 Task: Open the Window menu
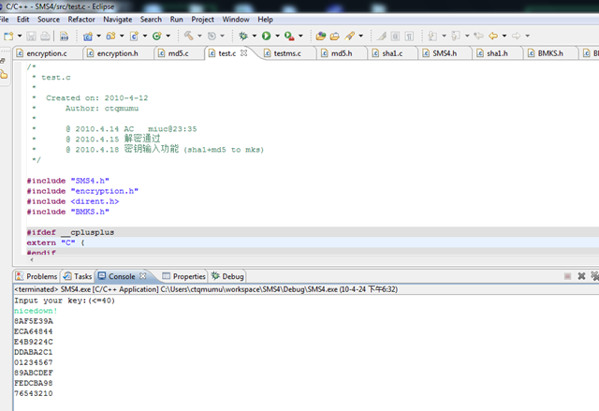[x=236, y=20]
